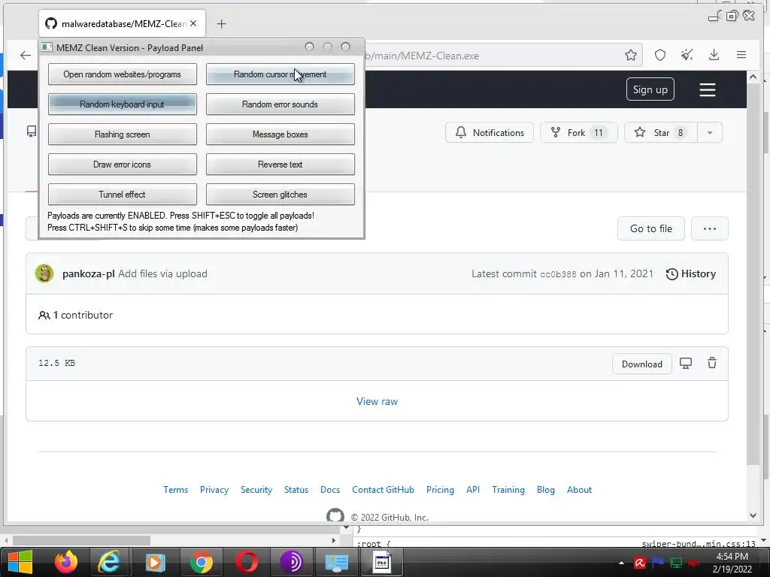Click the browser back arrow
Screen dimensions: 770x577
(x=26, y=56)
